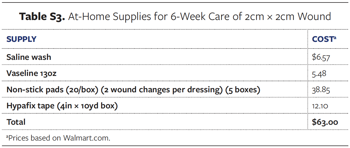Select the COST column header
The image size is (350, 148).
coord(322,39)
